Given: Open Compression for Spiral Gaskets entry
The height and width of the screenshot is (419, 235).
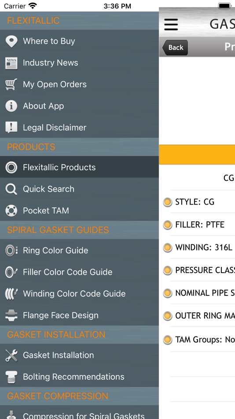Looking at the screenshot, I should pos(79,412).
